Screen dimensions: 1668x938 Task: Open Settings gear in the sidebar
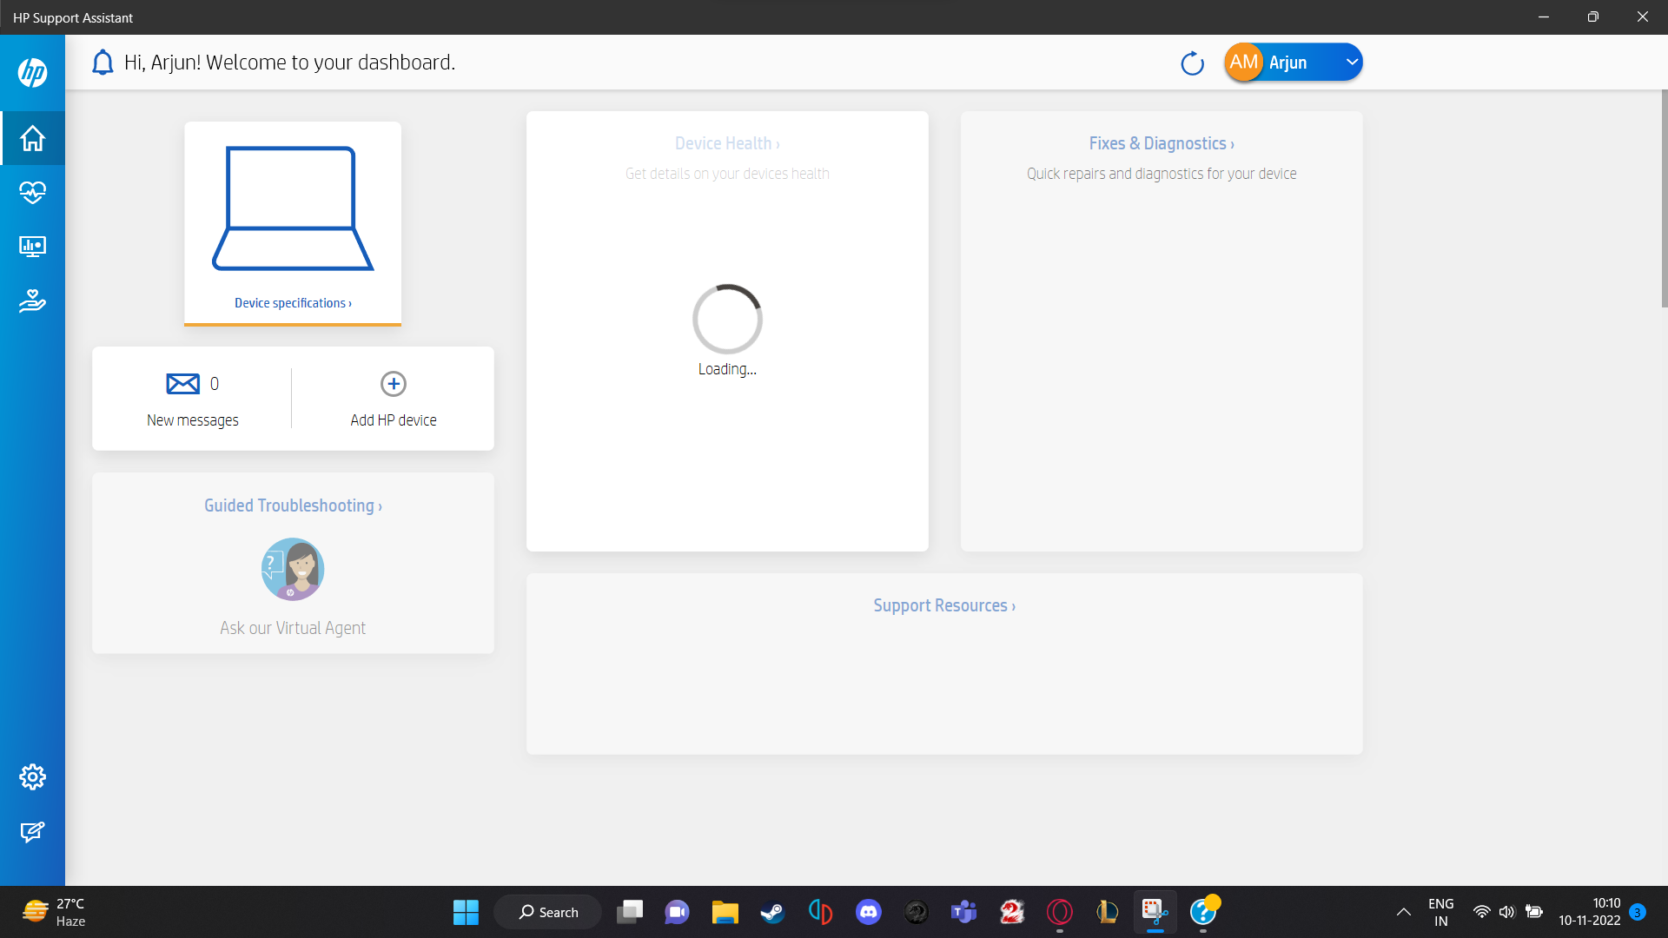coord(33,777)
